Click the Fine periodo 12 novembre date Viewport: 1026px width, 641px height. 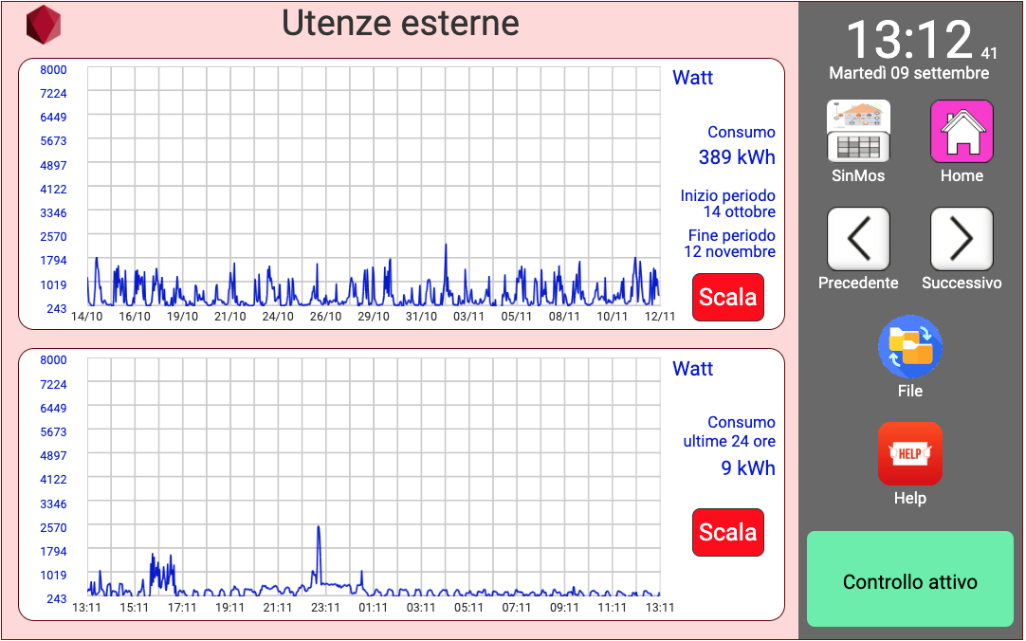730,244
